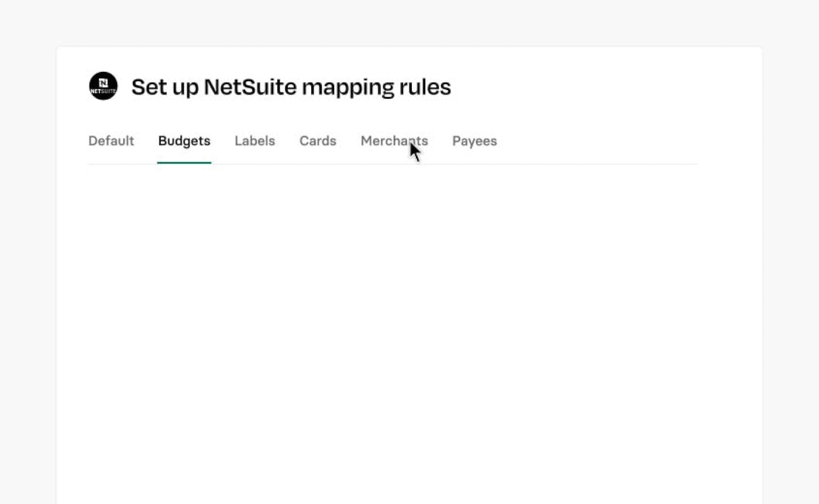Click the word 'NetSuite' in the title
This screenshot has width=819, height=504.
250,87
